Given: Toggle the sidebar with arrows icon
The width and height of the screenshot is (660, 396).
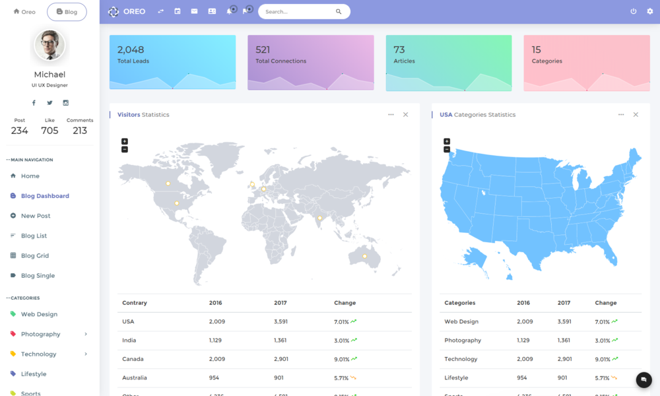Looking at the screenshot, I should tap(161, 11).
